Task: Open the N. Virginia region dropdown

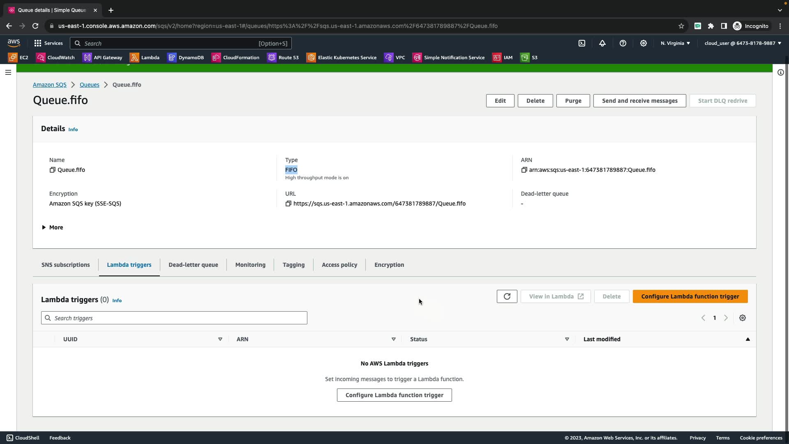Action: point(675,43)
